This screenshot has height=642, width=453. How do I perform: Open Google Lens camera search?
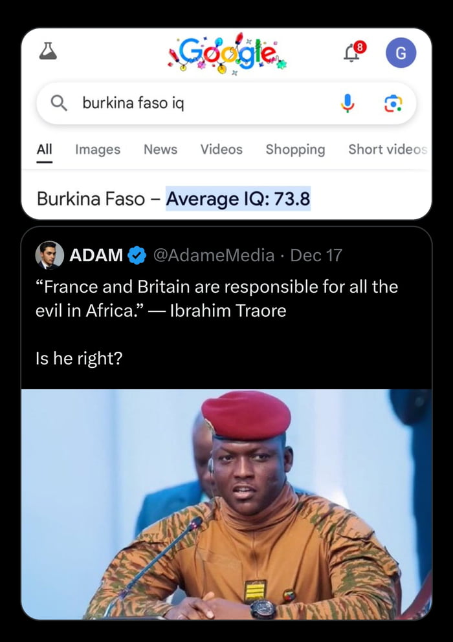tap(393, 103)
